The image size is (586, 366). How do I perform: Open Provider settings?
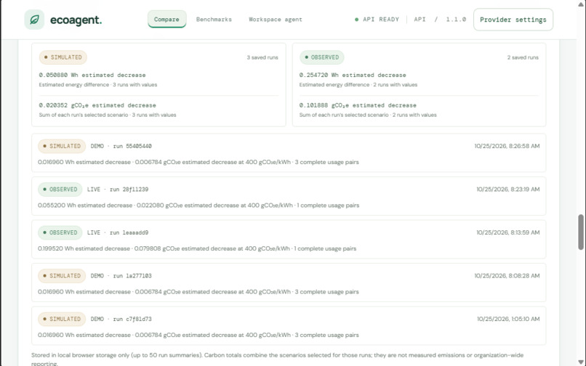(x=513, y=20)
